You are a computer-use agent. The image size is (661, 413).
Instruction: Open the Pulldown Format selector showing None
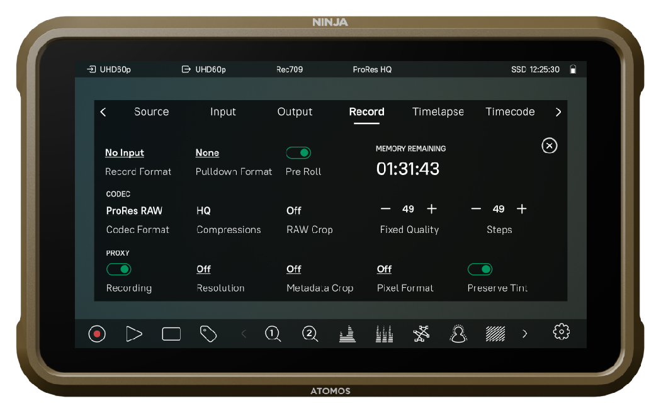coord(207,152)
